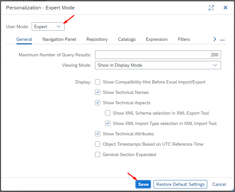Disable Show Technical Aspects checkbox
Viewport: 235px width, 192px height.
pos(98,103)
